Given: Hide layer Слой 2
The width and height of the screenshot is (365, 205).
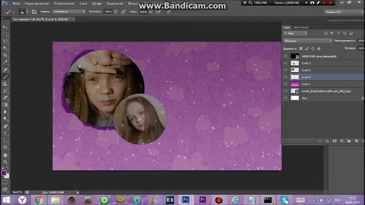Looking at the screenshot, I should coord(286,70).
